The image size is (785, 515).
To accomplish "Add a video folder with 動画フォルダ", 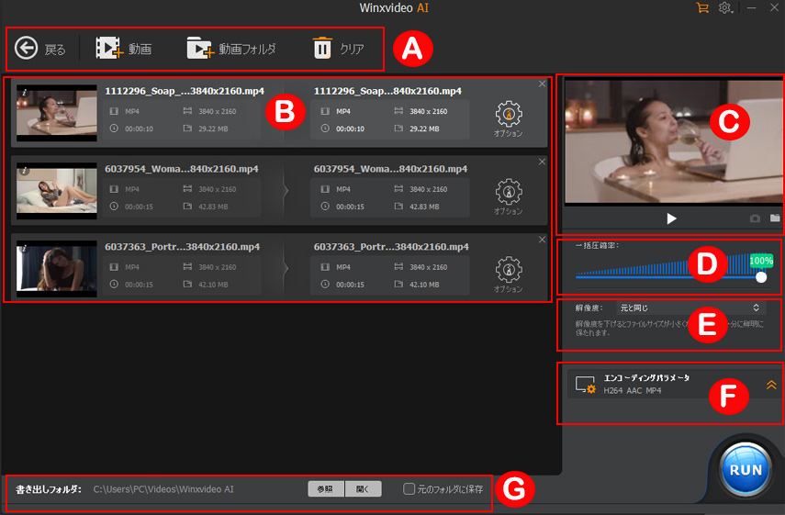I will 200,49.
